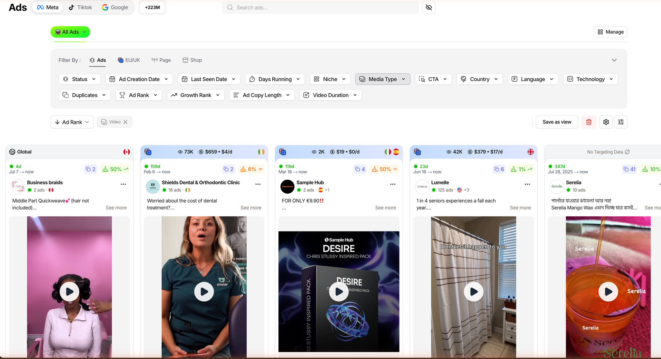Select the Ads filter tab

point(98,60)
